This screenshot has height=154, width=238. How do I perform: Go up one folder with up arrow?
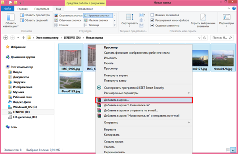[x=23, y=38]
